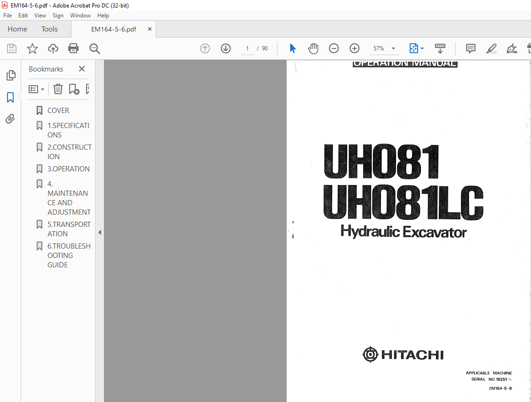Expand fit page dropdown arrow

click(x=422, y=48)
